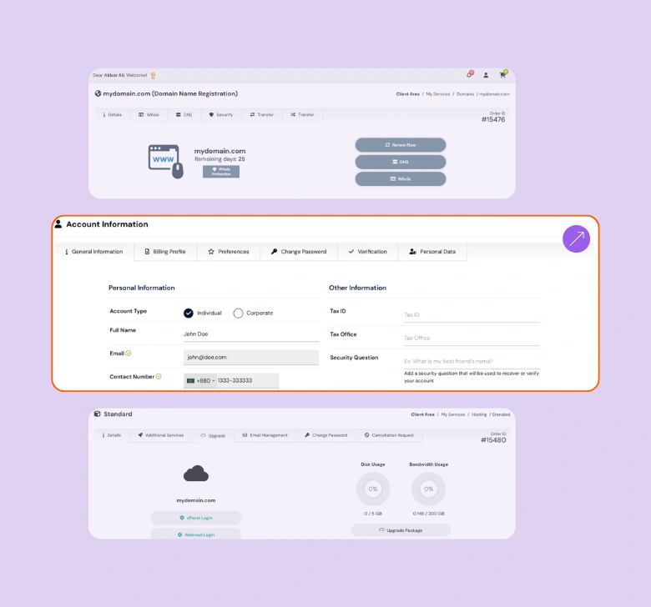
Task: Click the Tax Office input field
Action: 472,339
